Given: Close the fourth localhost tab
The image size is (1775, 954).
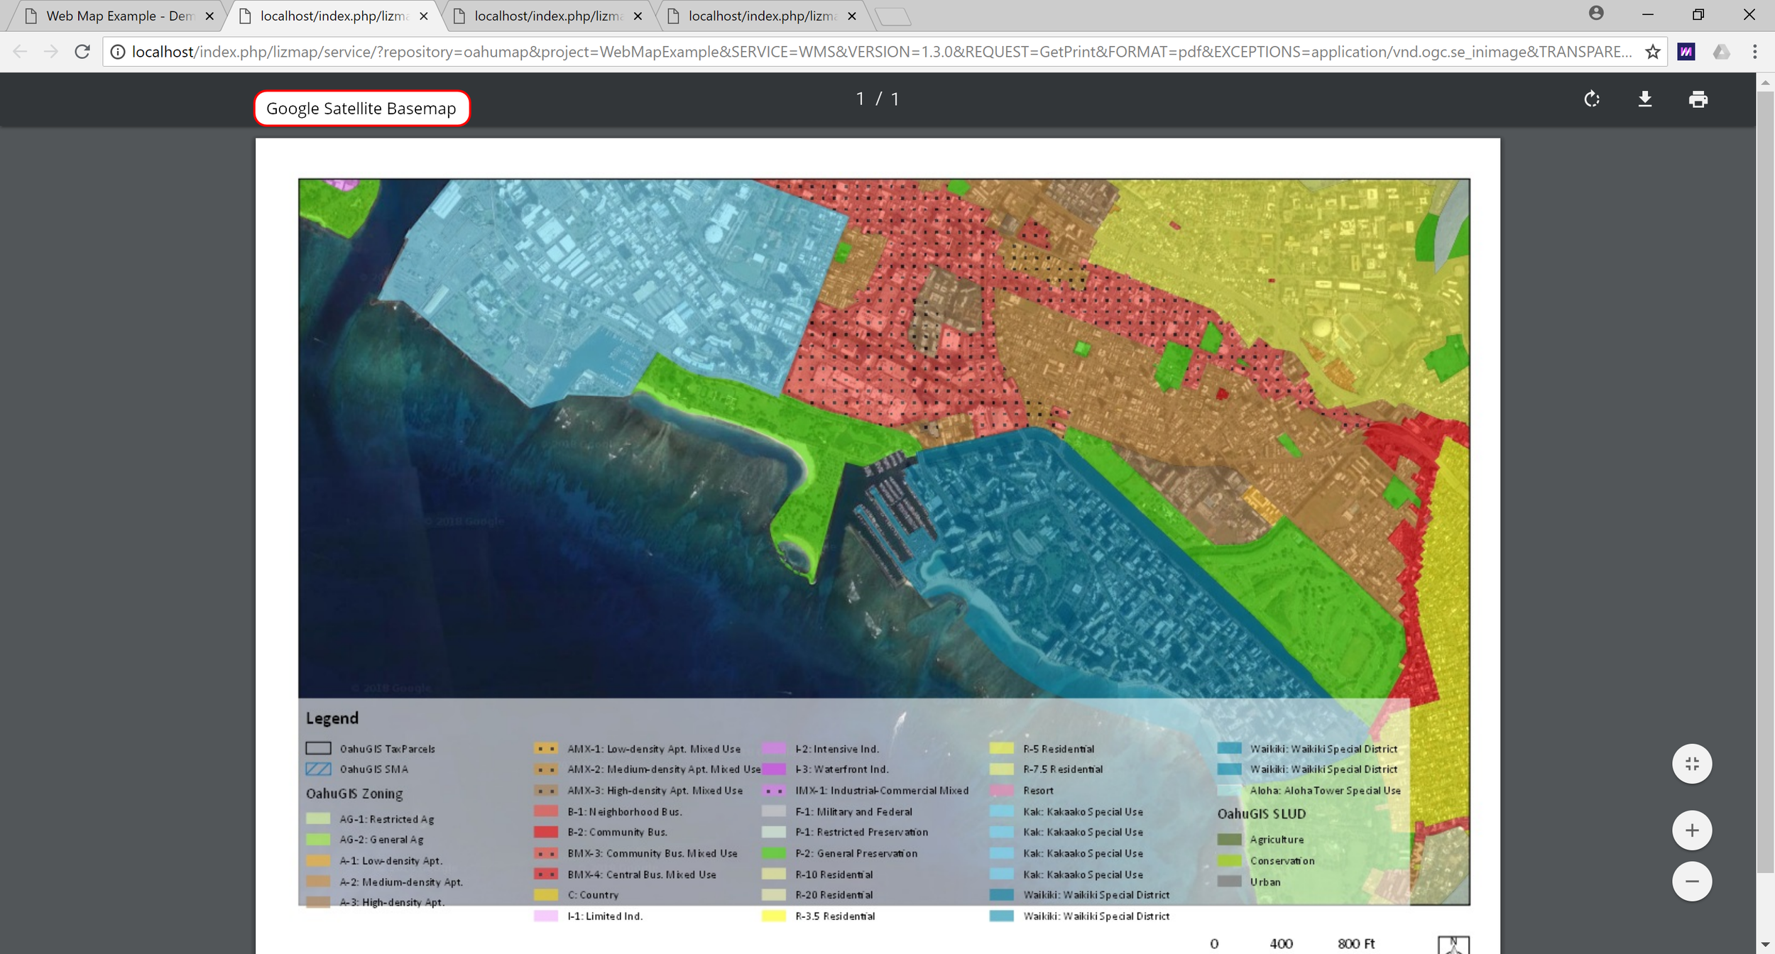Looking at the screenshot, I should [x=852, y=16].
